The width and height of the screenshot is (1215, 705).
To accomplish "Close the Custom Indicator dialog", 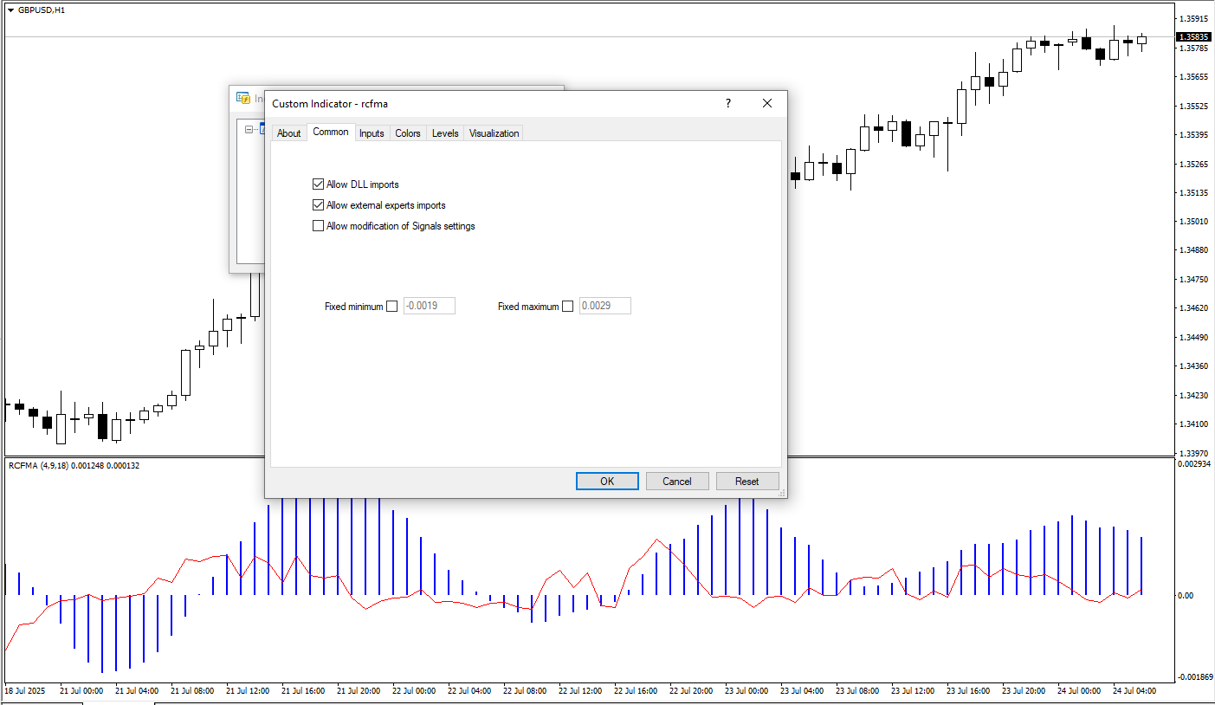I will pos(766,103).
